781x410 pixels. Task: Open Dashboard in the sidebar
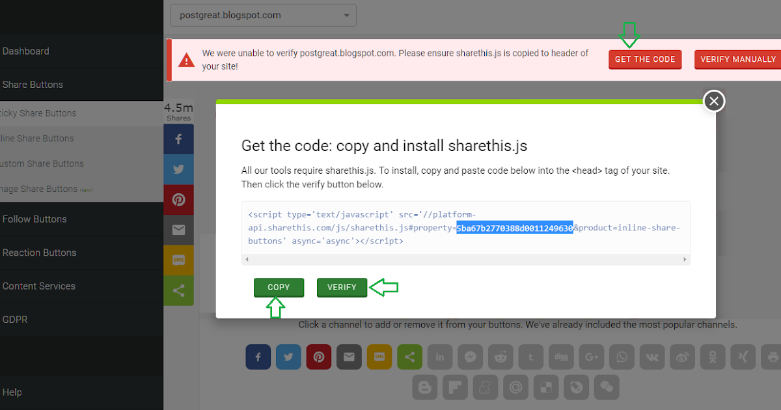pos(81,51)
